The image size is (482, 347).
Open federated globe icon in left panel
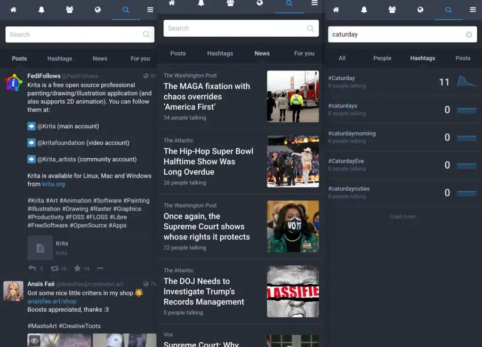[98, 10]
